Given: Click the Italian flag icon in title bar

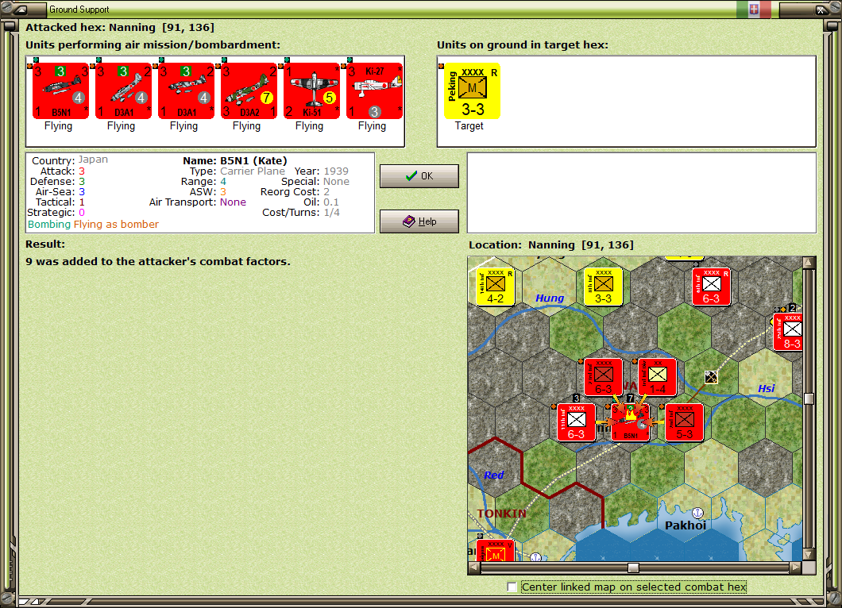Looking at the screenshot, I should pyautogui.click(x=754, y=9).
